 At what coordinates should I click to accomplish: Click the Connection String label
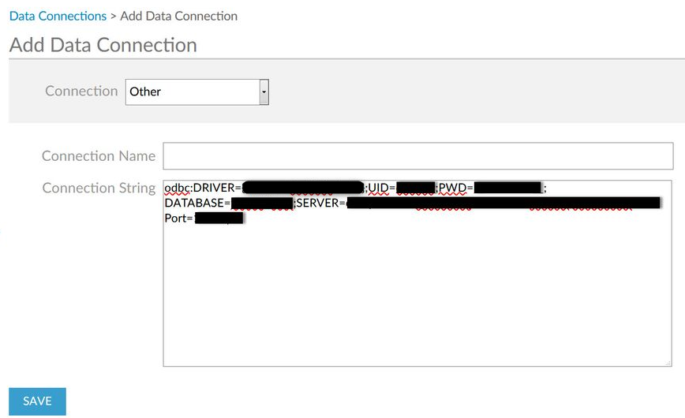click(x=99, y=188)
